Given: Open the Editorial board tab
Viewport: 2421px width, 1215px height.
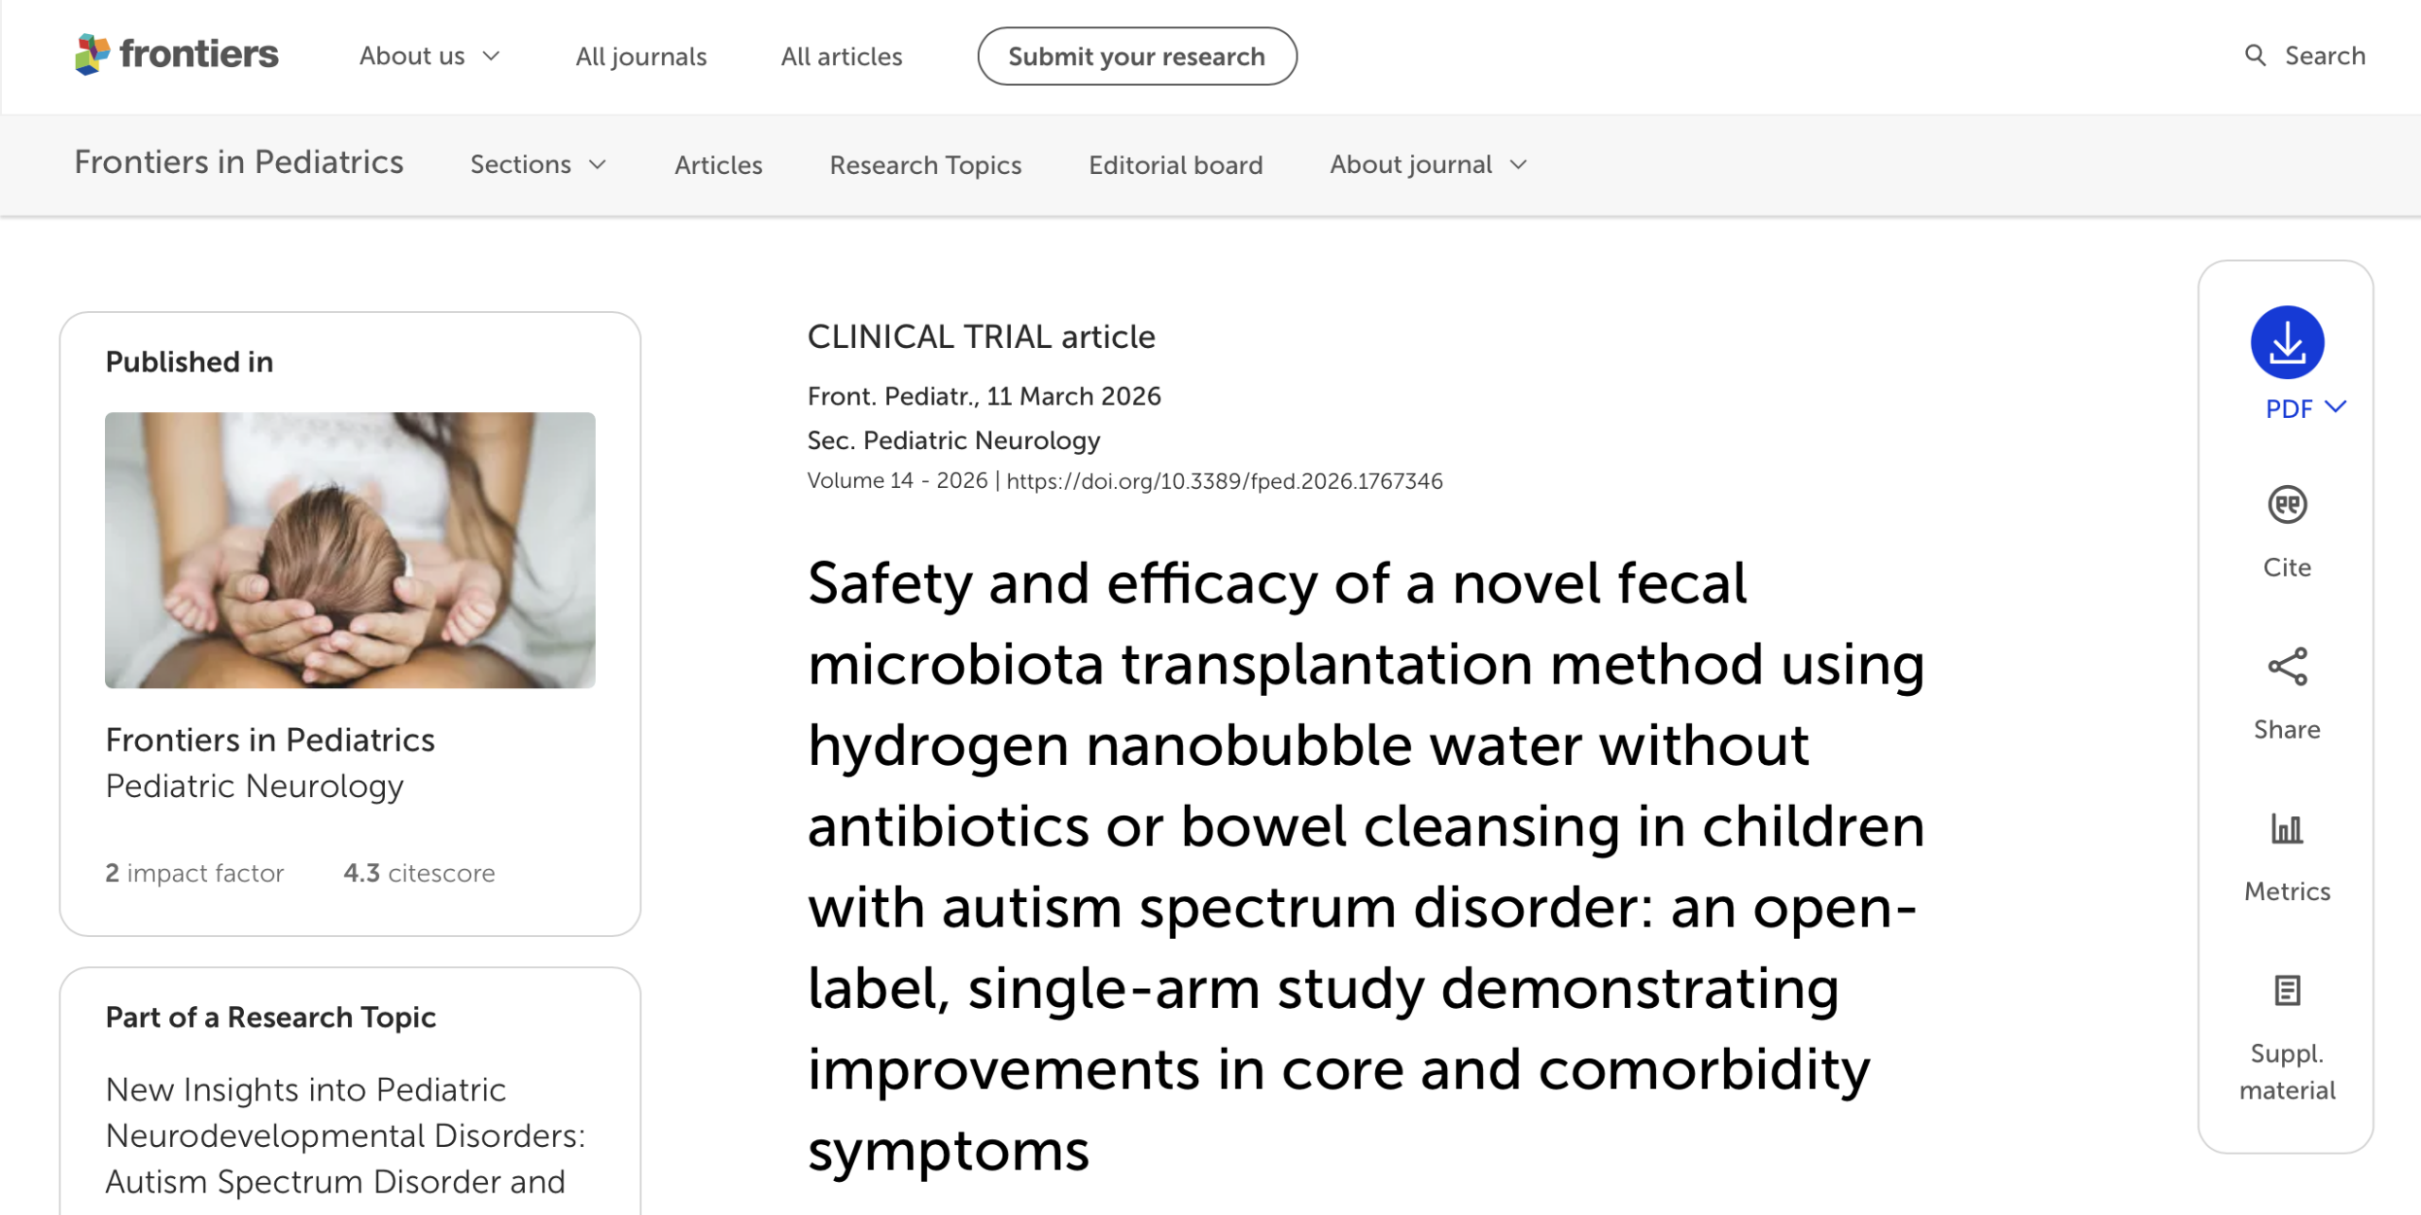Looking at the screenshot, I should pyautogui.click(x=1176, y=165).
